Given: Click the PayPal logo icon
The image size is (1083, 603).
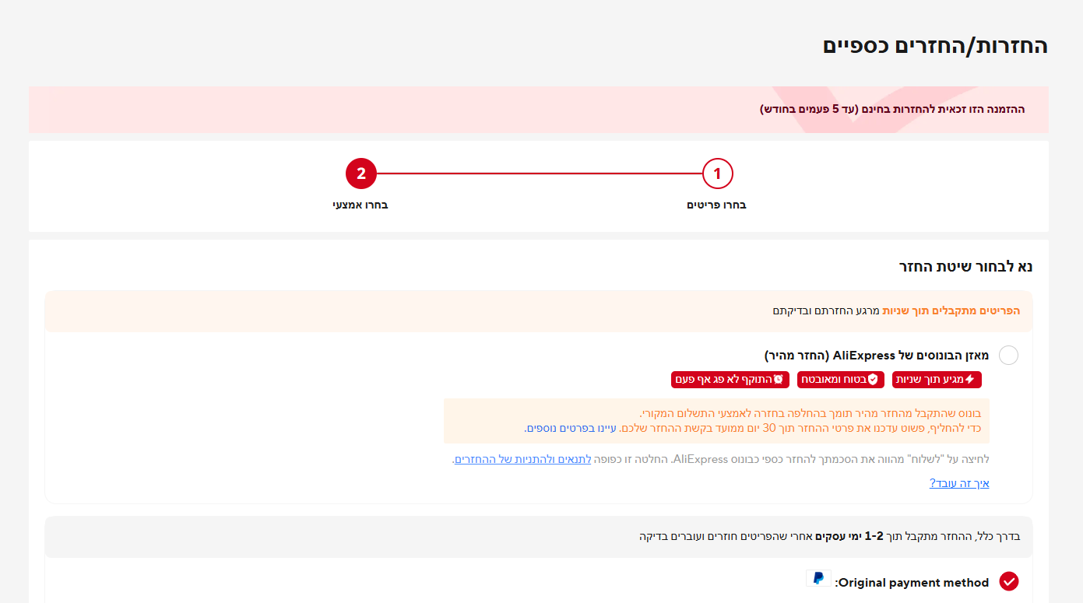Looking at the screenshot, I should (818, 579).
